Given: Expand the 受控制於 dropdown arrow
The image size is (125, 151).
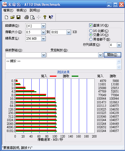Looking at the screenshot, I should click(x=100, y=55).
